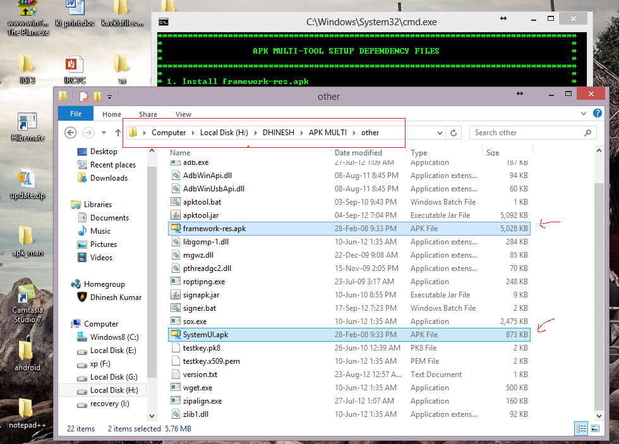Click the apktool.jar file icon
This screenshot has height=444, width=619.
click(x=176, y=215)
